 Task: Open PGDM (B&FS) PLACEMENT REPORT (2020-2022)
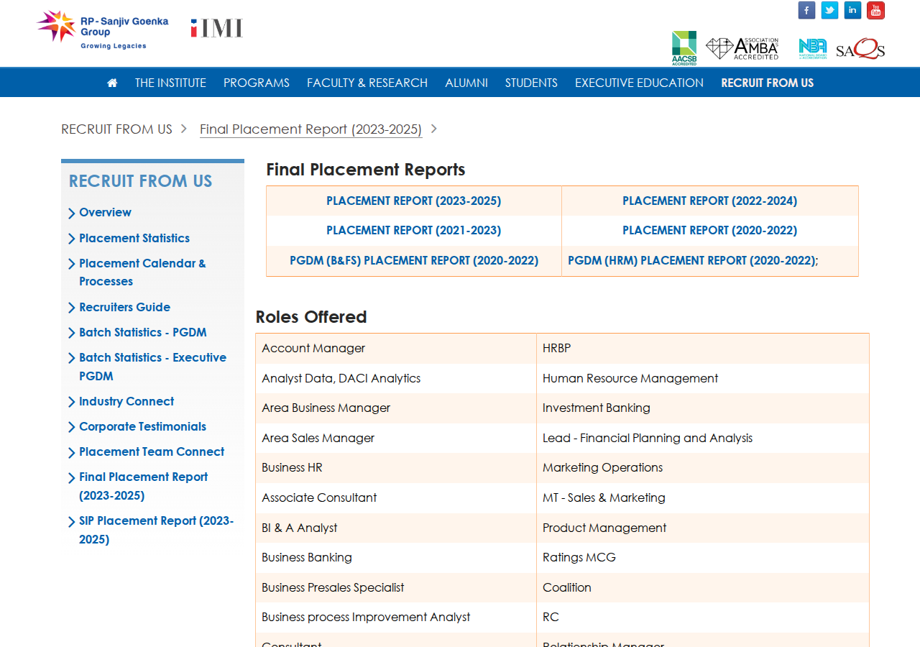pos(414,261)
